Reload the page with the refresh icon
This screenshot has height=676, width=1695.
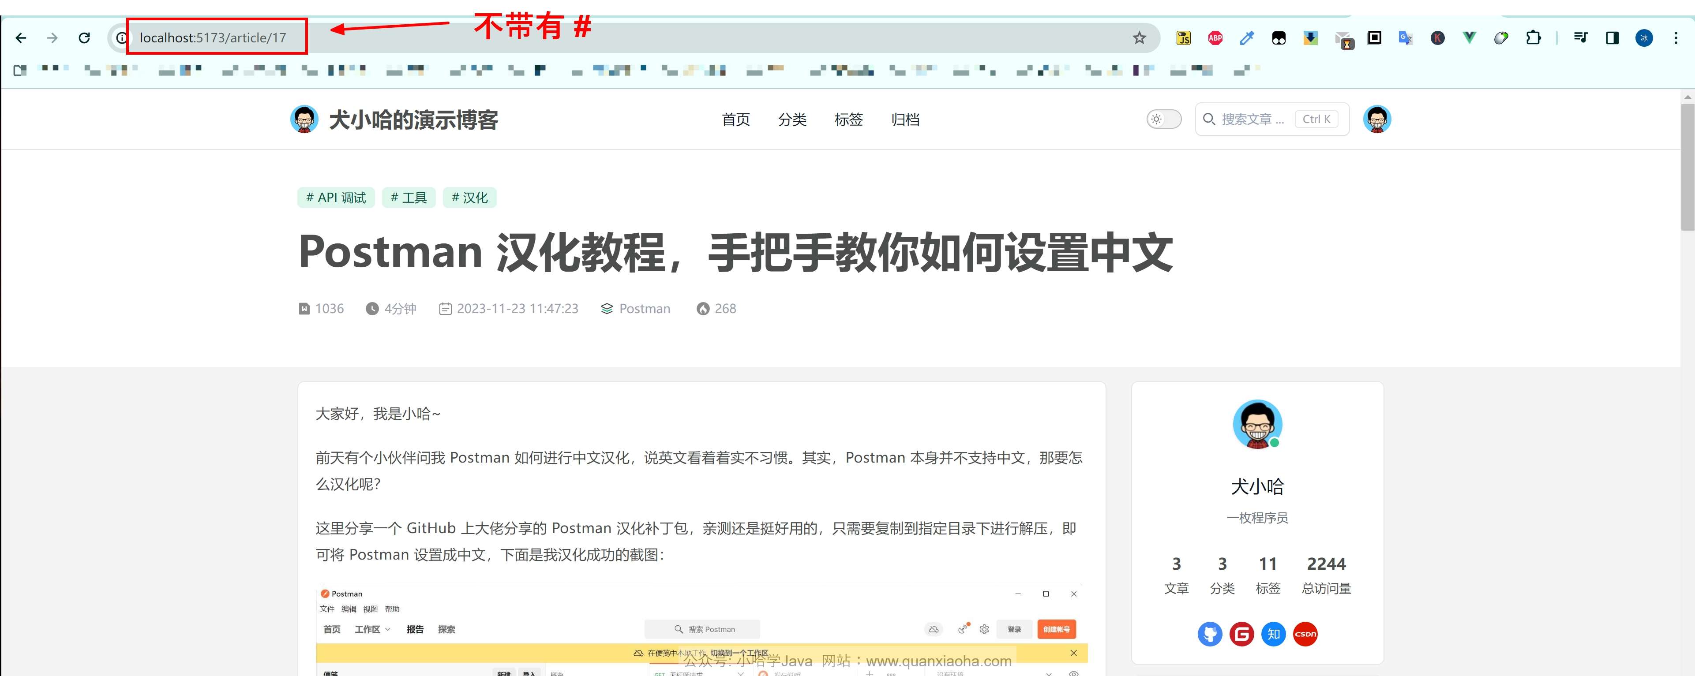point(84,38)
